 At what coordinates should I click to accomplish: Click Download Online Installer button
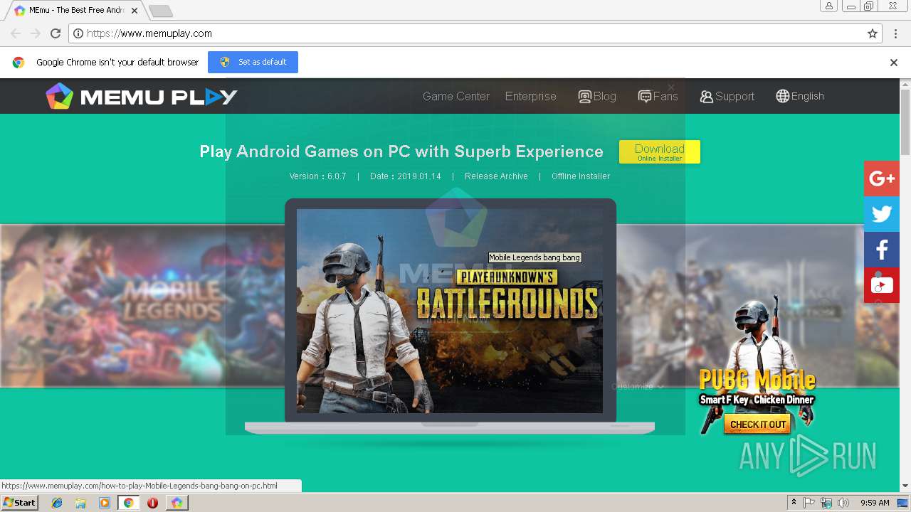coord(660,151)
